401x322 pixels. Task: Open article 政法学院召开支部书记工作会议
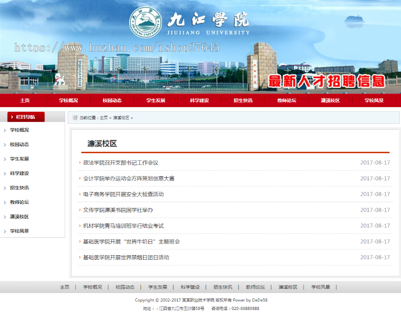coord(121,163)
